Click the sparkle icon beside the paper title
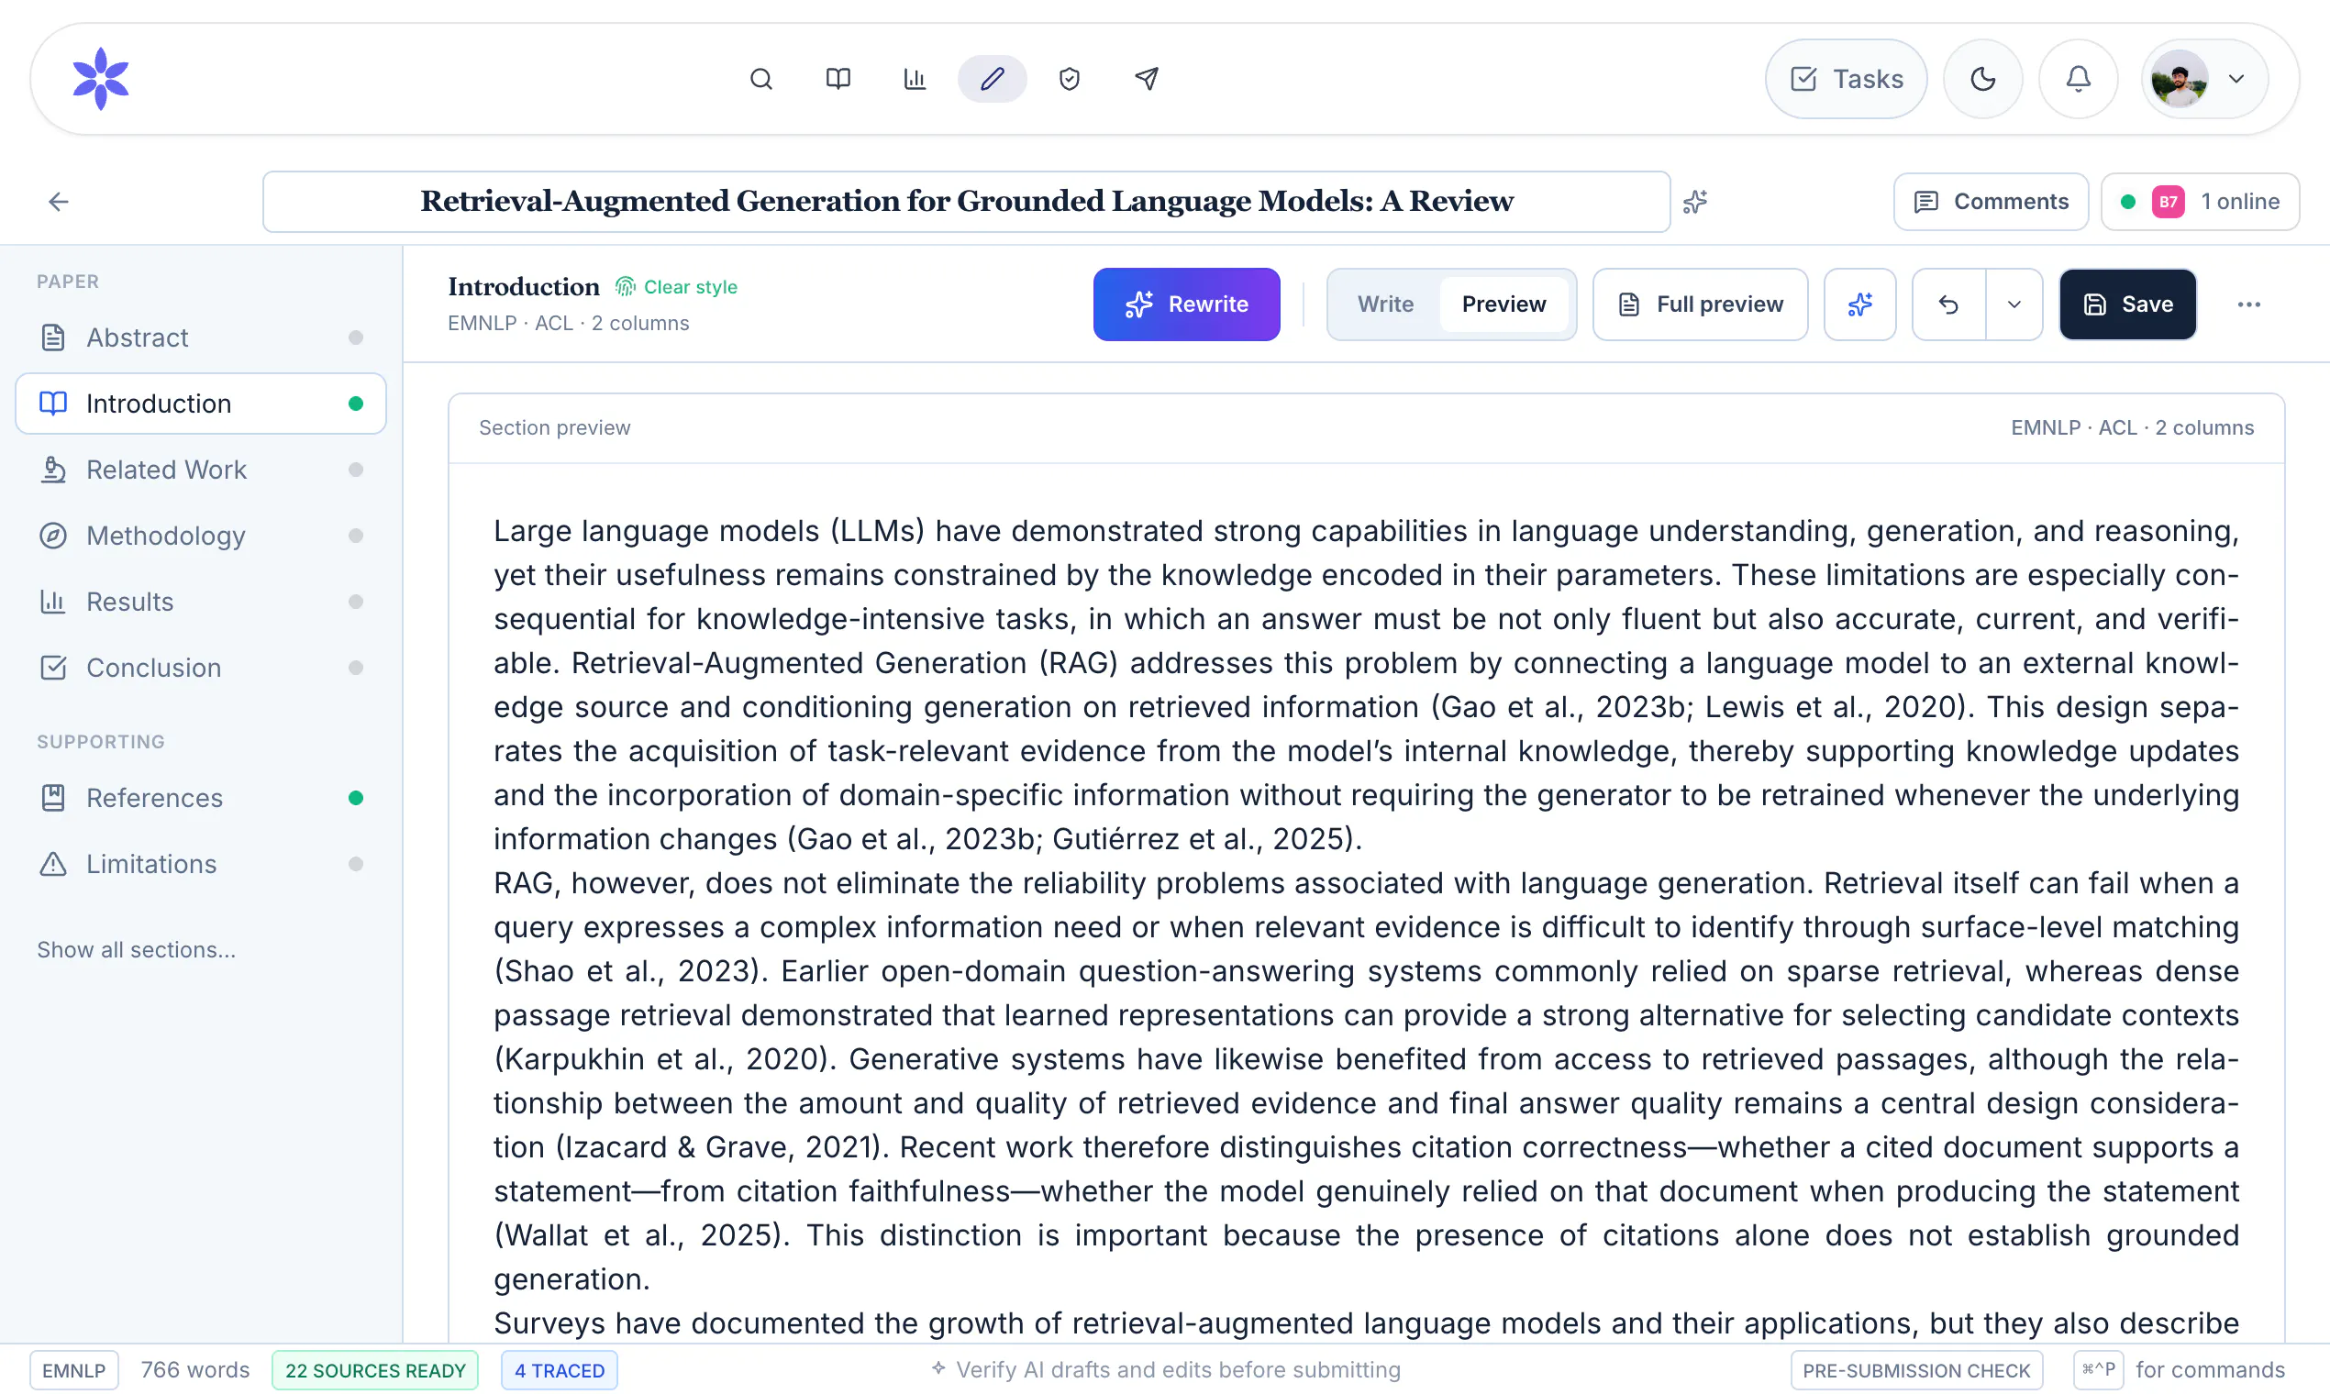2330x1394 pixels. coord(1695,202)
